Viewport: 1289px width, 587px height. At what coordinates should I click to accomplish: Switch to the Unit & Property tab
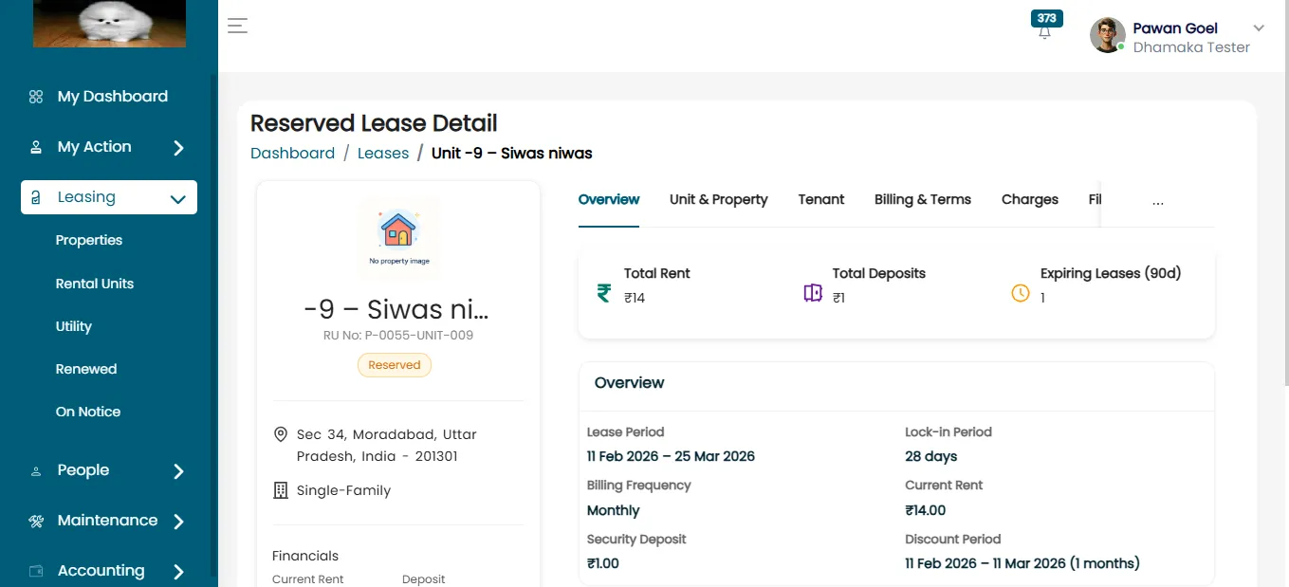(719, 199)
